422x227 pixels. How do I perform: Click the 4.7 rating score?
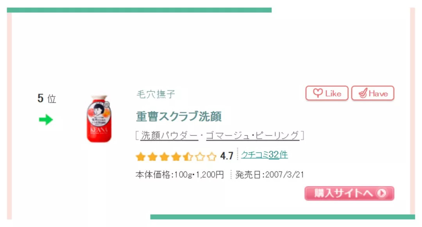227,156
